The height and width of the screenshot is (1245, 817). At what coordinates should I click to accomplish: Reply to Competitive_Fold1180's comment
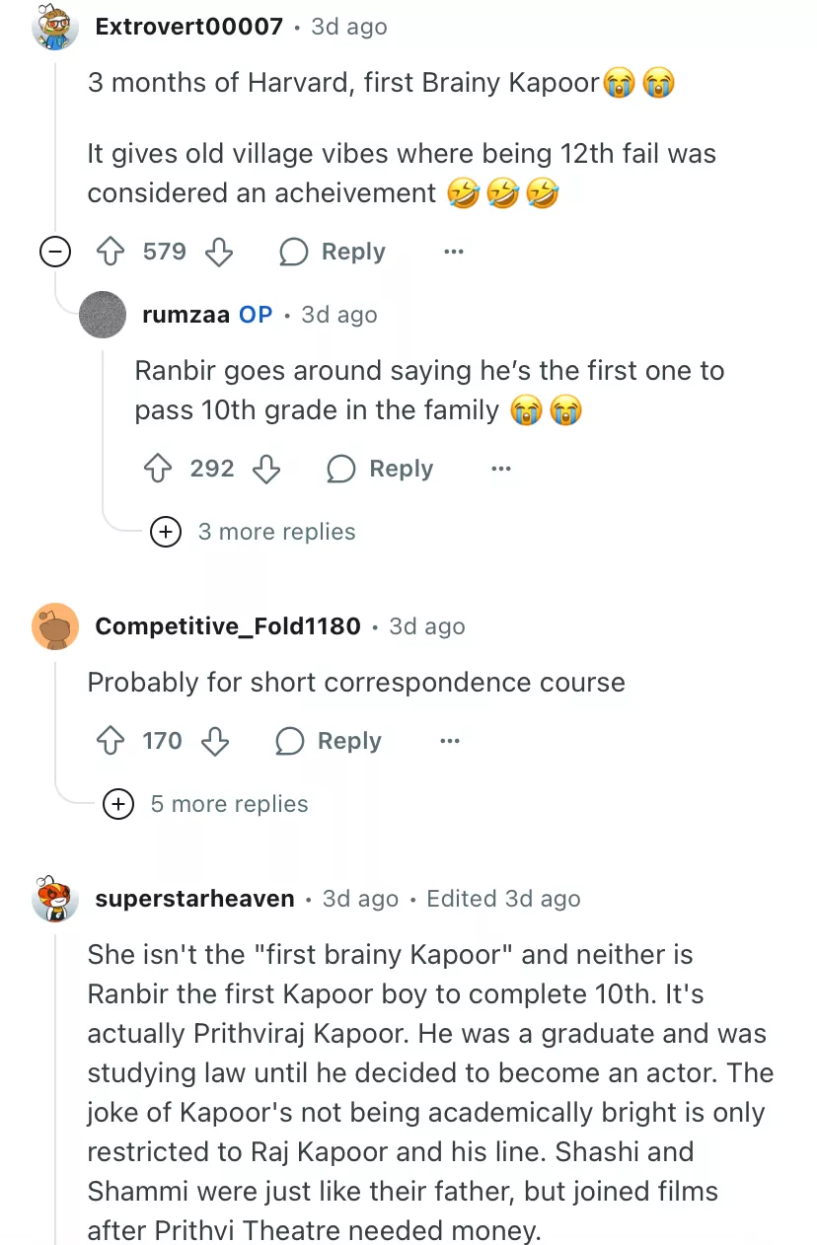[329, 742]
